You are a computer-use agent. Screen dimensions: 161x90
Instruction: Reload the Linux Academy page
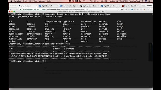tap(17, 10)
